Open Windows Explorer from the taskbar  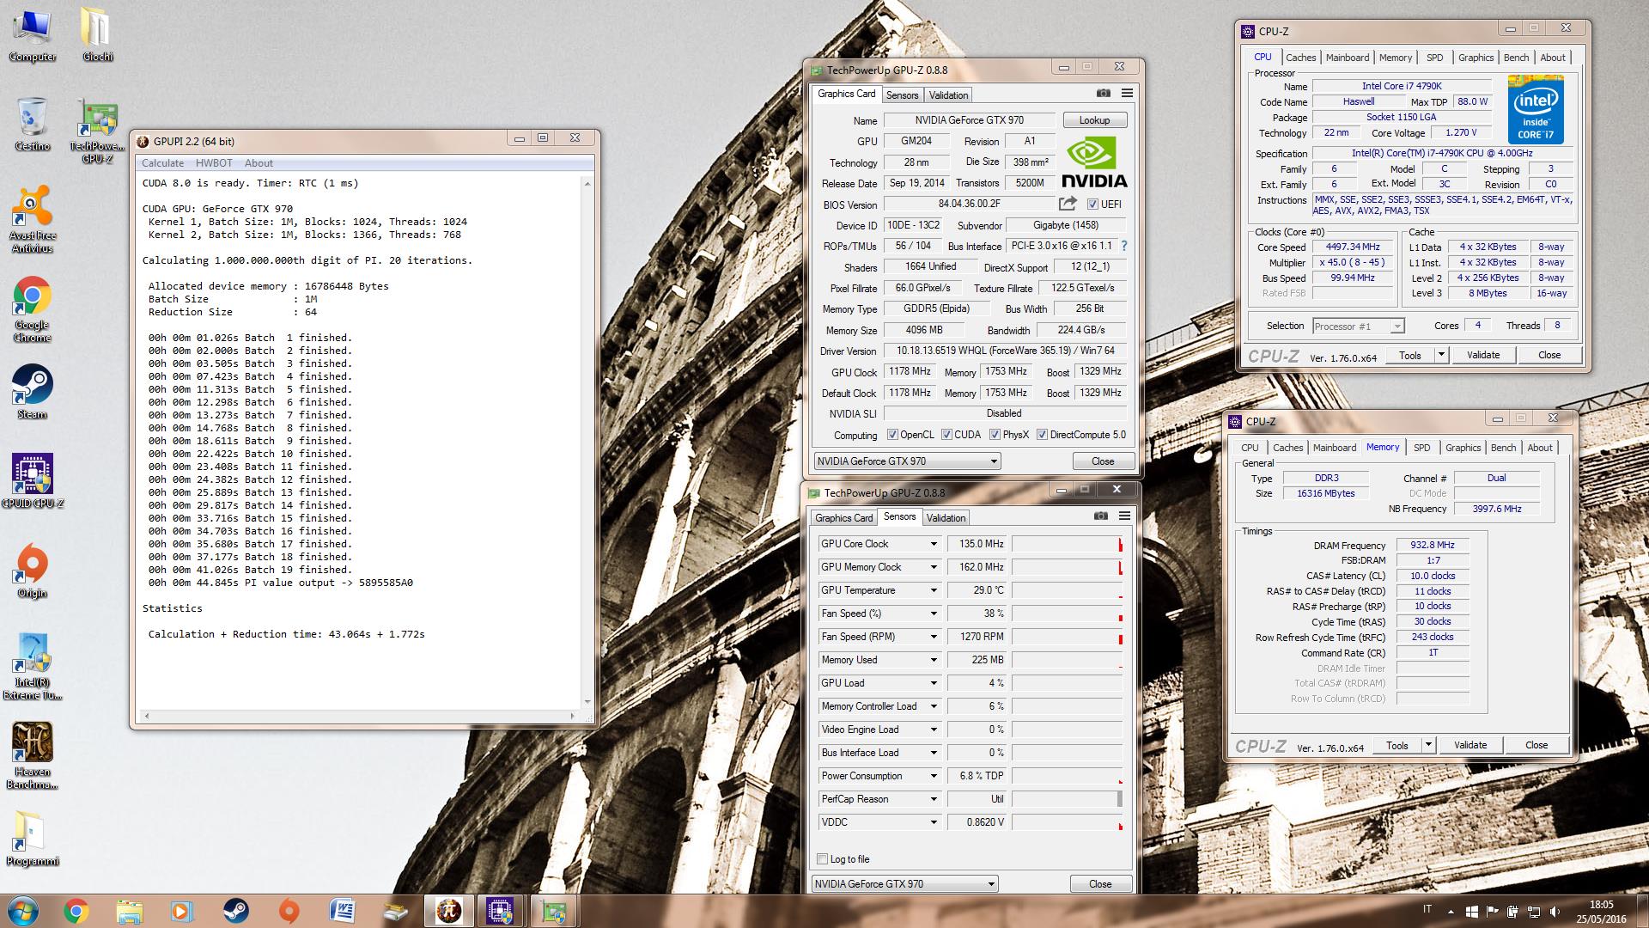tap(129, 911)
